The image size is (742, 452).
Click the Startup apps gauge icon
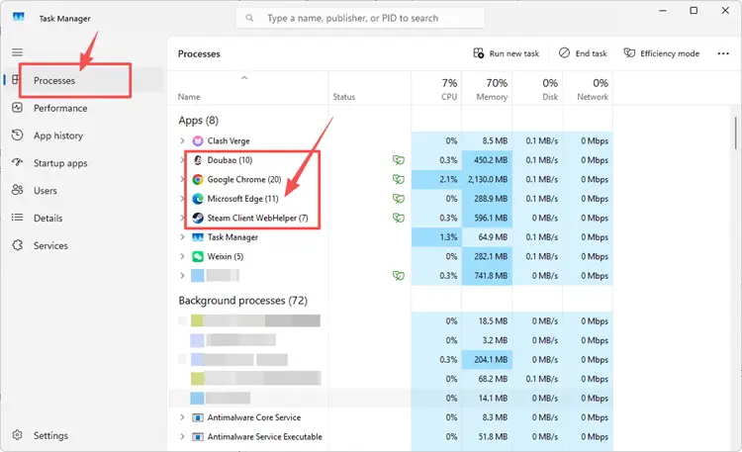[18, 163]
